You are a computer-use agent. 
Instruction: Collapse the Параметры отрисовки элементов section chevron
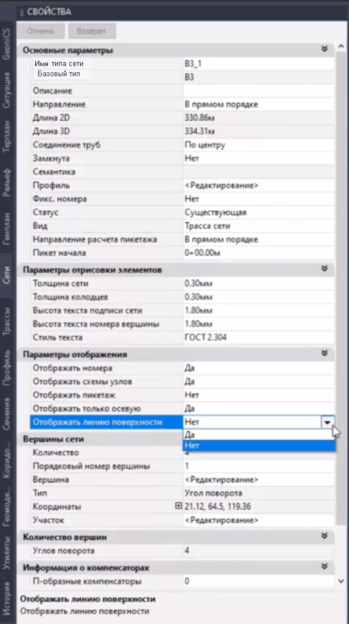324,268
